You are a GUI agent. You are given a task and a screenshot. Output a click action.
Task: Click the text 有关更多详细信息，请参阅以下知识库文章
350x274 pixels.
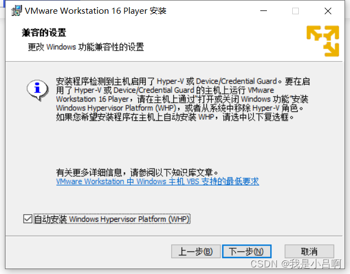click(137, 172)
